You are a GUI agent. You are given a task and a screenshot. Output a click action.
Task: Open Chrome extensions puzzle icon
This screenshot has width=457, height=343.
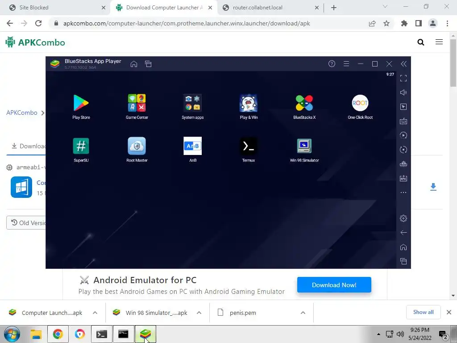point(404,23)
